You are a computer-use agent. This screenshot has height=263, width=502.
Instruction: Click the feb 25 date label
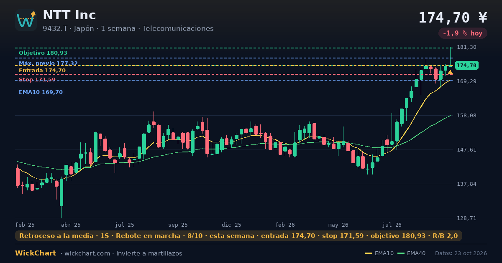(25, 225)
